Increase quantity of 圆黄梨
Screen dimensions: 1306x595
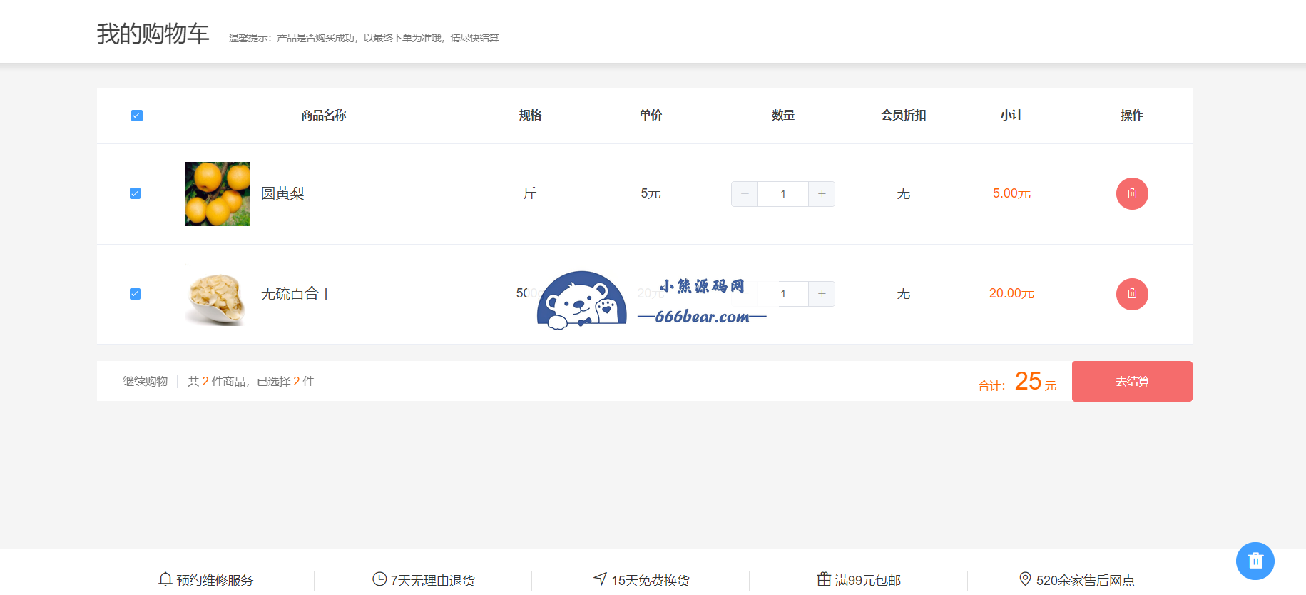tap(822, 194)
